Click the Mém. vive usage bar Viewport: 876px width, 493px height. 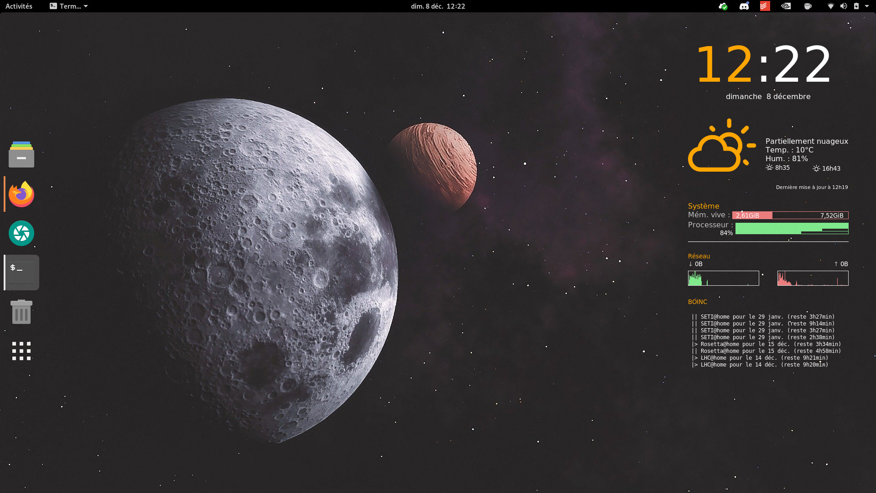tap(790, 215)
